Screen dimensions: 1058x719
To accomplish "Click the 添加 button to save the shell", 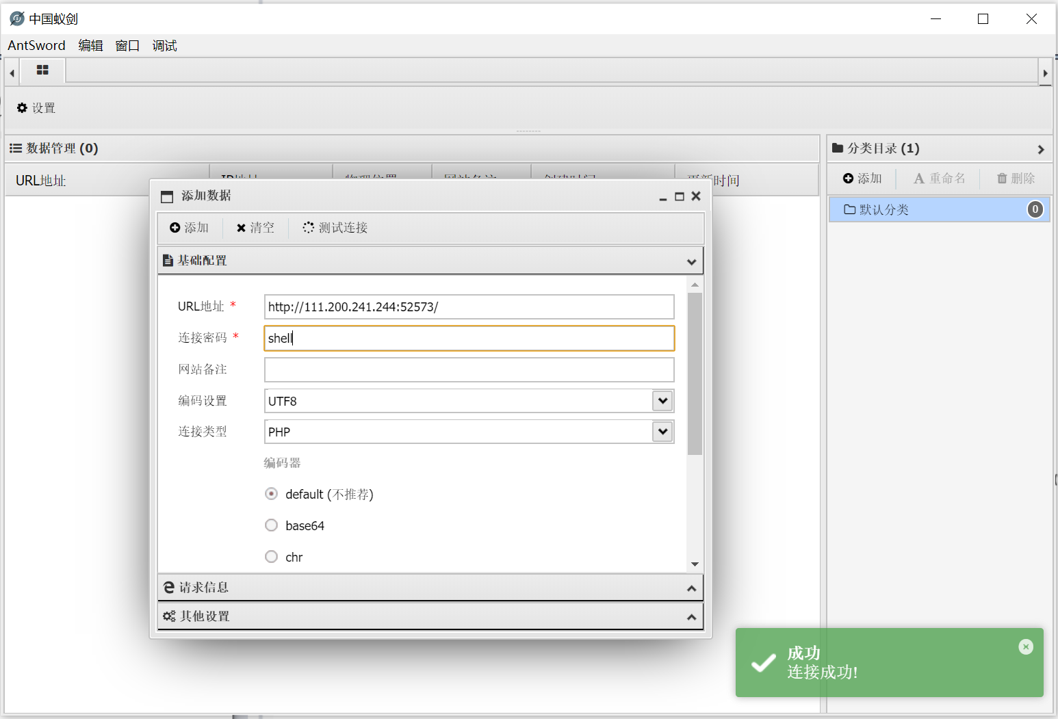I will click(x=190, y=227).
